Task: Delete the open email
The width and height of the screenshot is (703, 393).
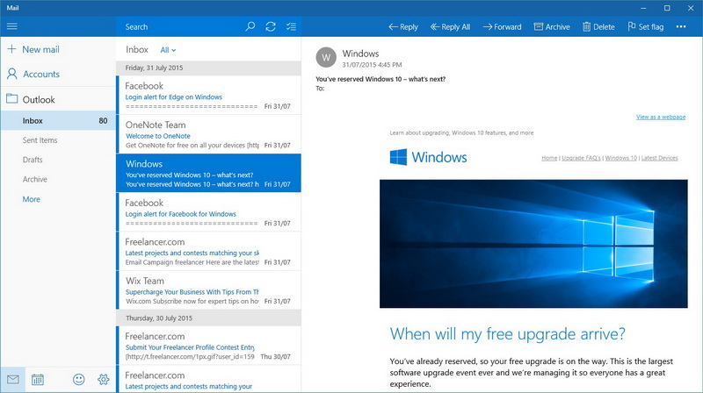Action: (x=598, y=26)
